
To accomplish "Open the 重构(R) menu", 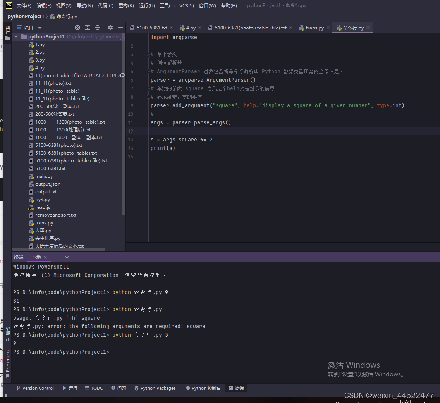I will point(126,5).
